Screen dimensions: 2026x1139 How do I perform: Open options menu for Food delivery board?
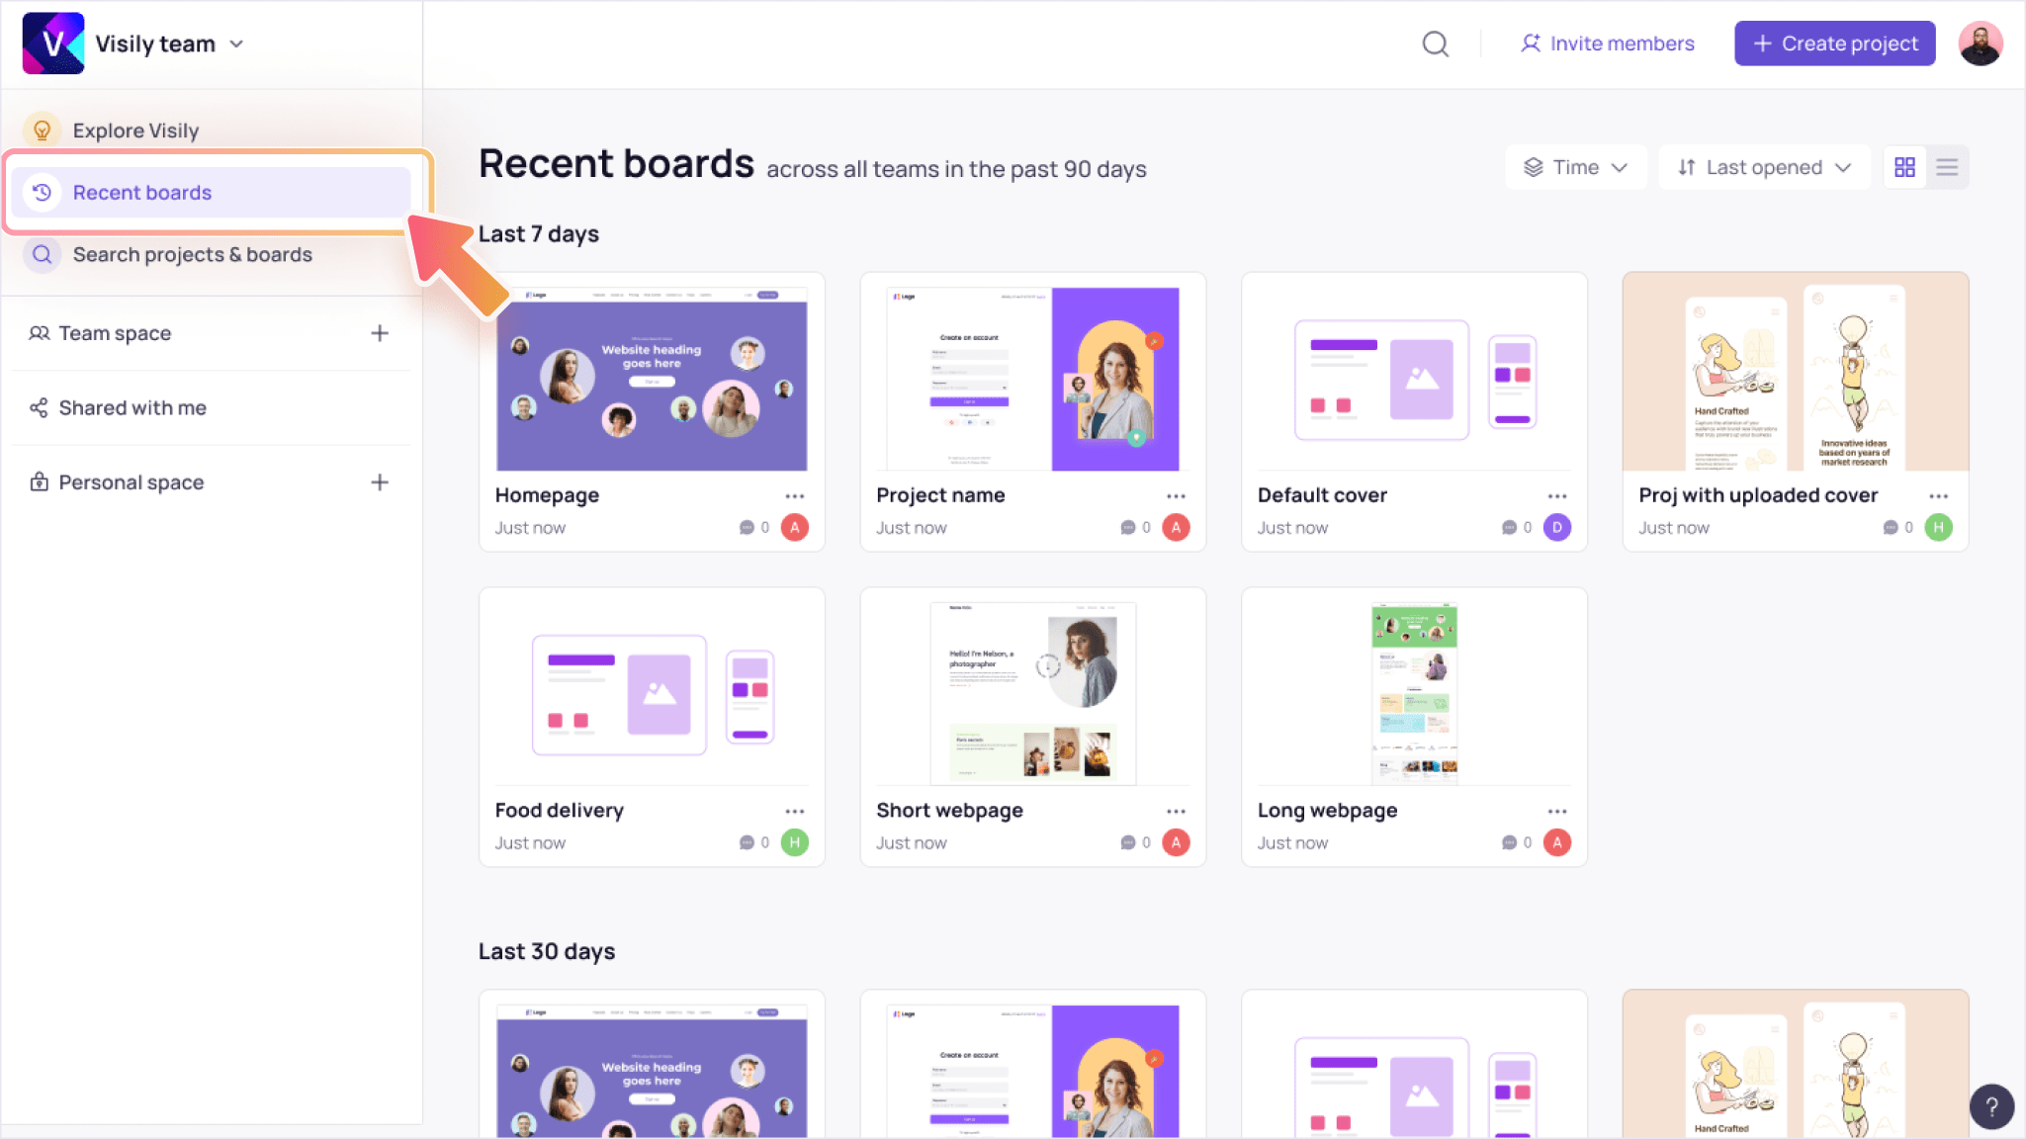pos(796,810)
